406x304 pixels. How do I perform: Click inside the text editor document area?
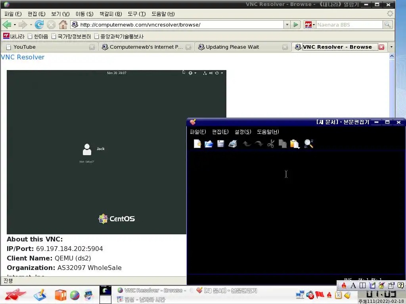pyautogui.click(x=295, y=212)
